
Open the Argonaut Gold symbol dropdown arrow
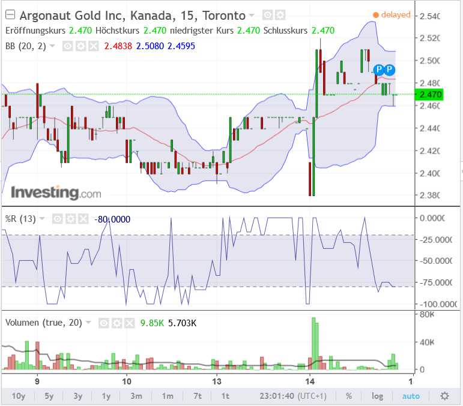252,15
